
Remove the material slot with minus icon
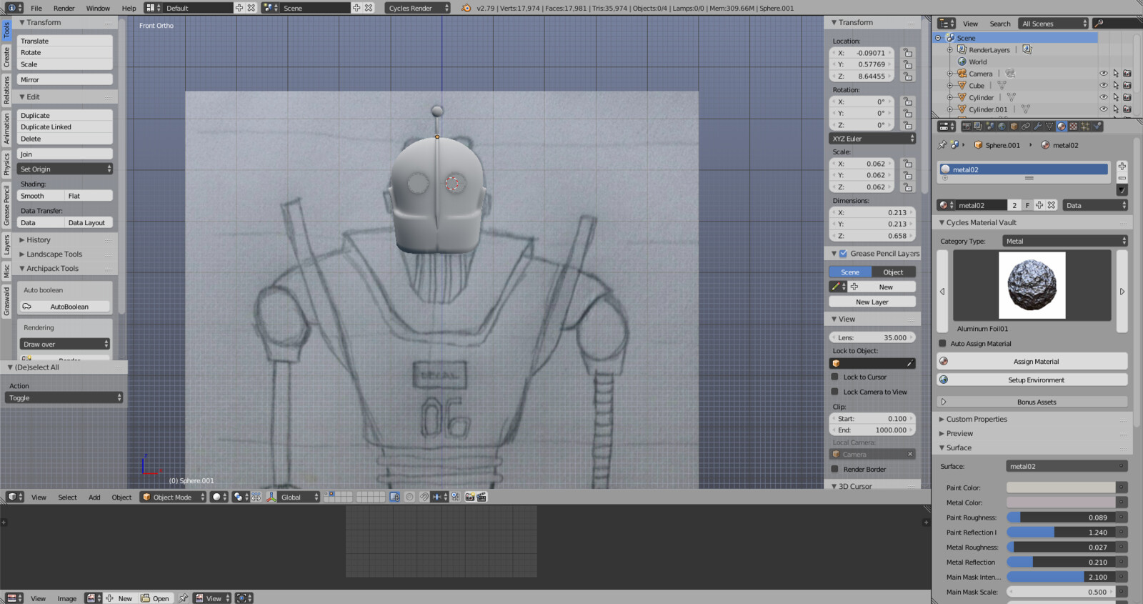(1122, 178)
